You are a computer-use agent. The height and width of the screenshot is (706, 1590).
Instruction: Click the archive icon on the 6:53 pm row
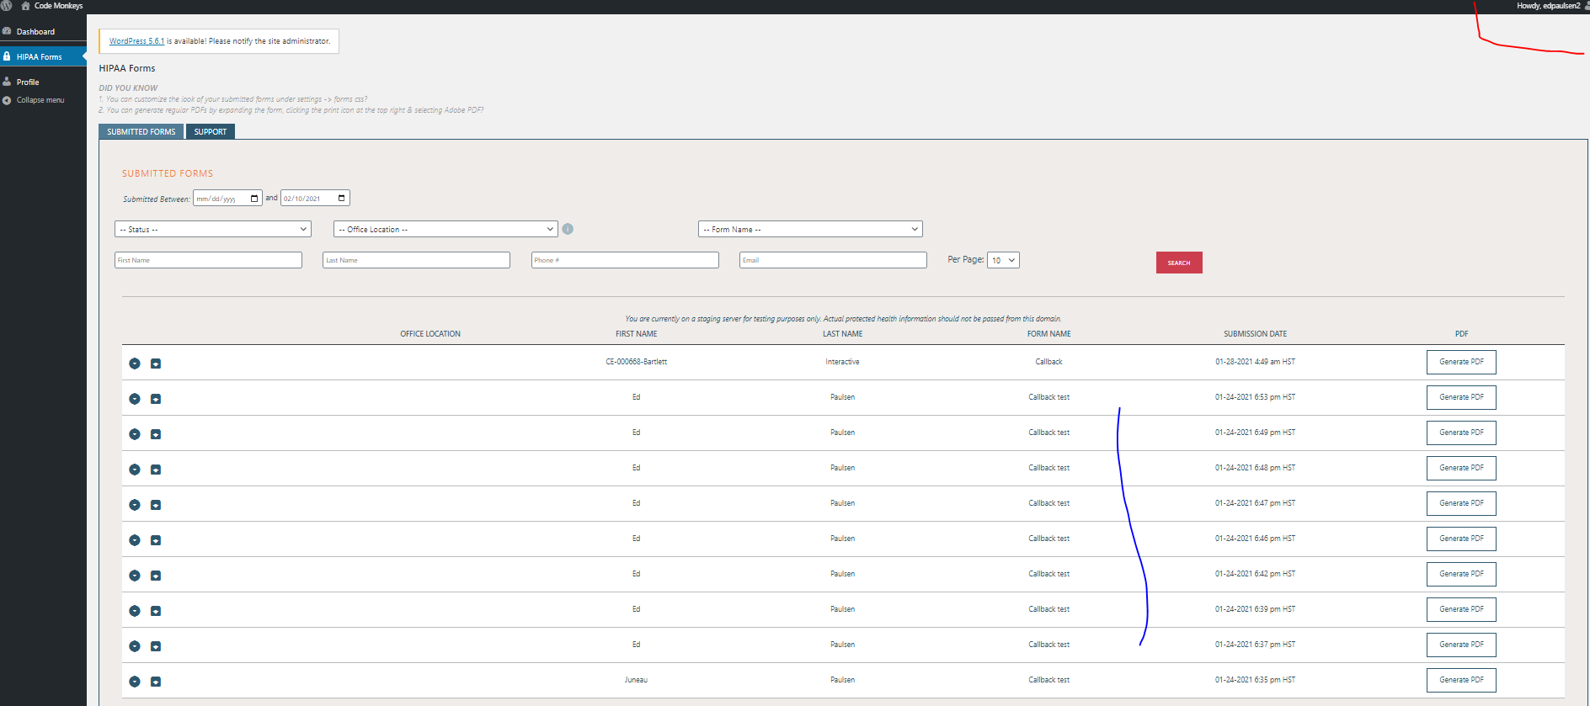[x=156, y=399]
